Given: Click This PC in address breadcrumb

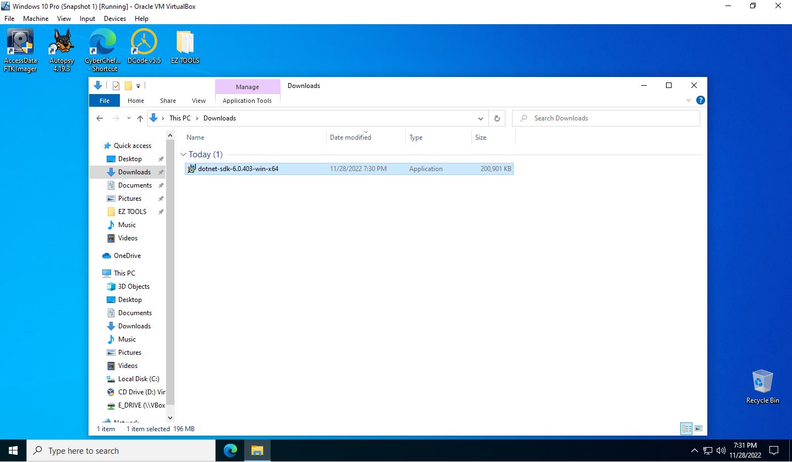Looking at the screenshot, I should (180, 118).
